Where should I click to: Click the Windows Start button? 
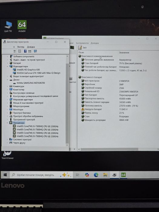(x=5, y=175)
